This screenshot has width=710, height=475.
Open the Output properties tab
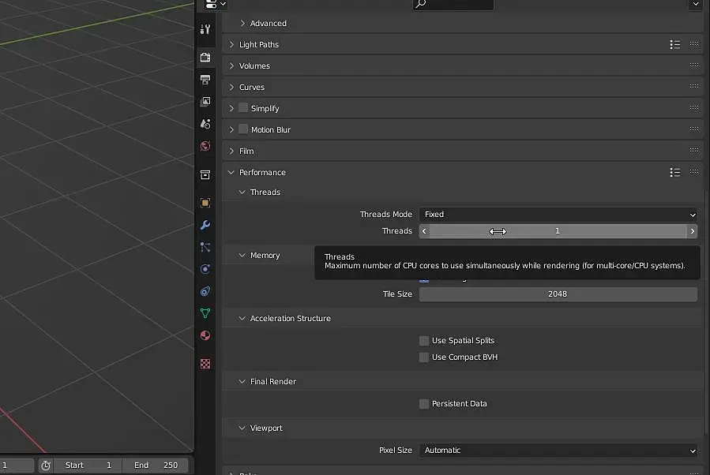click(x=205, y=80)
